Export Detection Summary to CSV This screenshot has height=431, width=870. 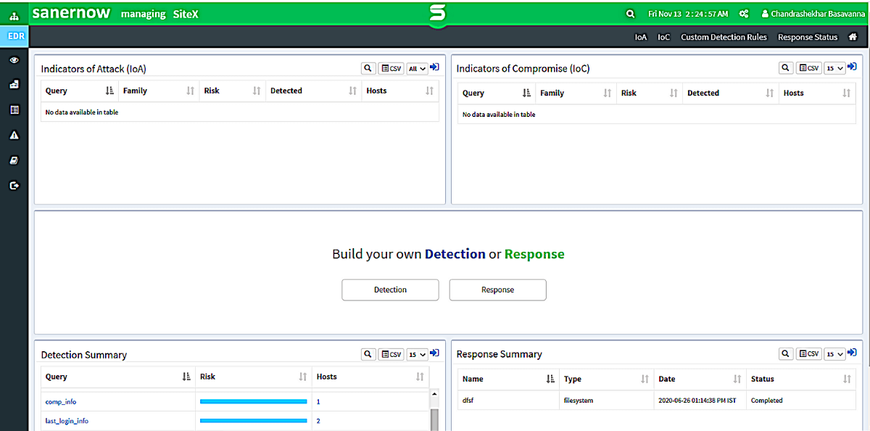(391, 354)
